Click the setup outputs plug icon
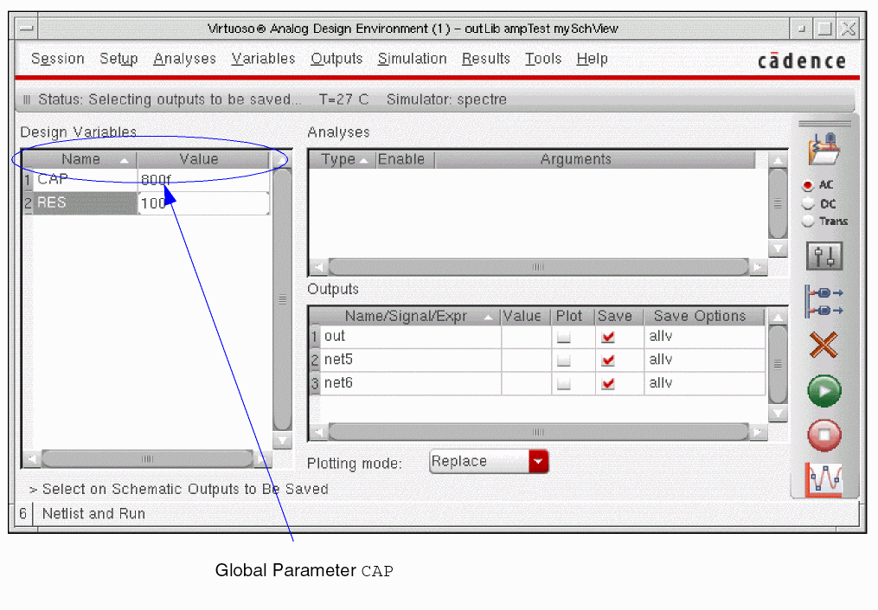878x610 pixels. click(x=824, y=301)
